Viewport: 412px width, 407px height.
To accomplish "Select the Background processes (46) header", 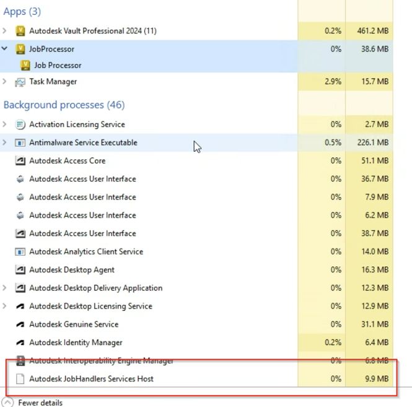I will click(x=64, y=105).
